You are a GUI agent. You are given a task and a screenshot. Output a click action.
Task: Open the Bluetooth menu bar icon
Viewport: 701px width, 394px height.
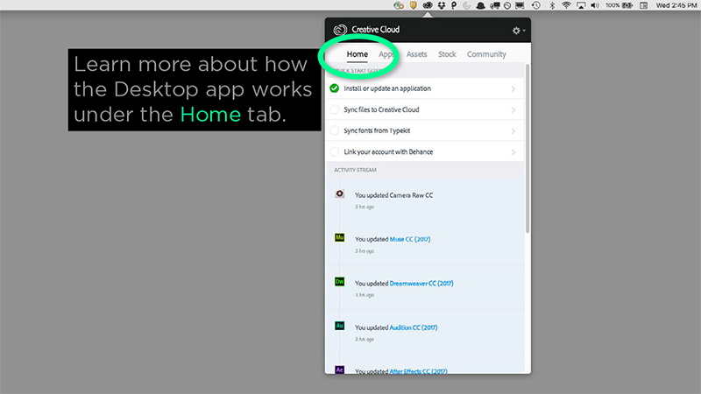click(552, 5)
